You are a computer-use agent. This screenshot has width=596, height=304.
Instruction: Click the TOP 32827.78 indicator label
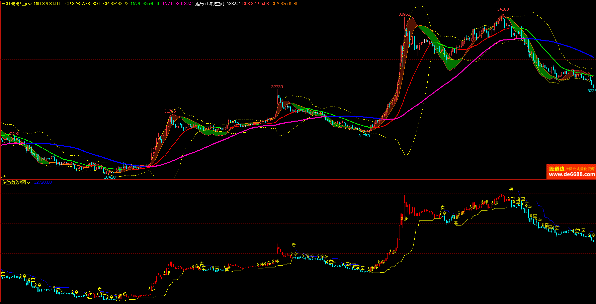pyautogui.click(x=76, y=4)
